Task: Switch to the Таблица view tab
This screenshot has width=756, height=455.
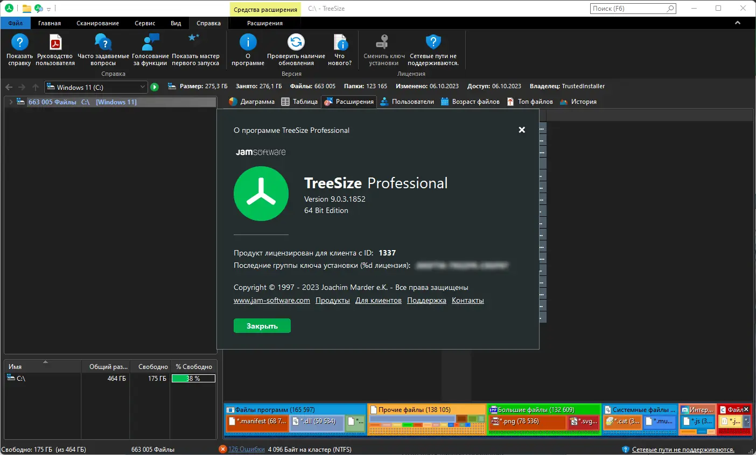Action: coord(299,102)
